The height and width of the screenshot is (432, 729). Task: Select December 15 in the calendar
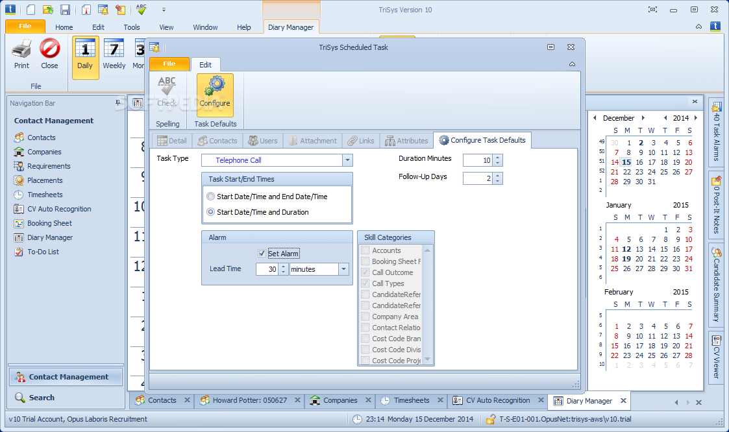coord(626,162)
